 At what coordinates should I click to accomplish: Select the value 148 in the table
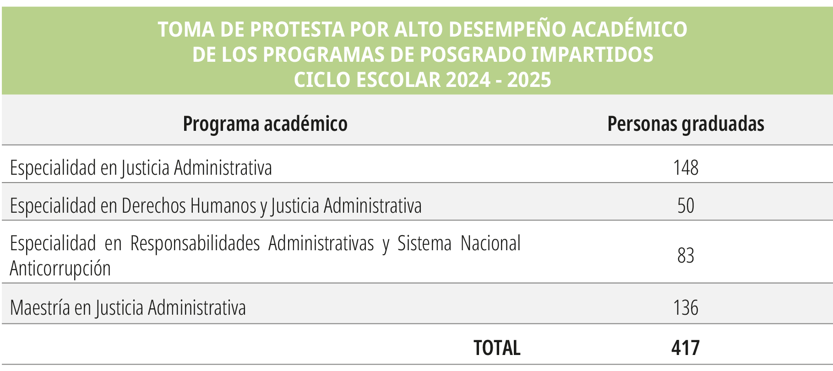pyautogui.click(x=686, y=168)
